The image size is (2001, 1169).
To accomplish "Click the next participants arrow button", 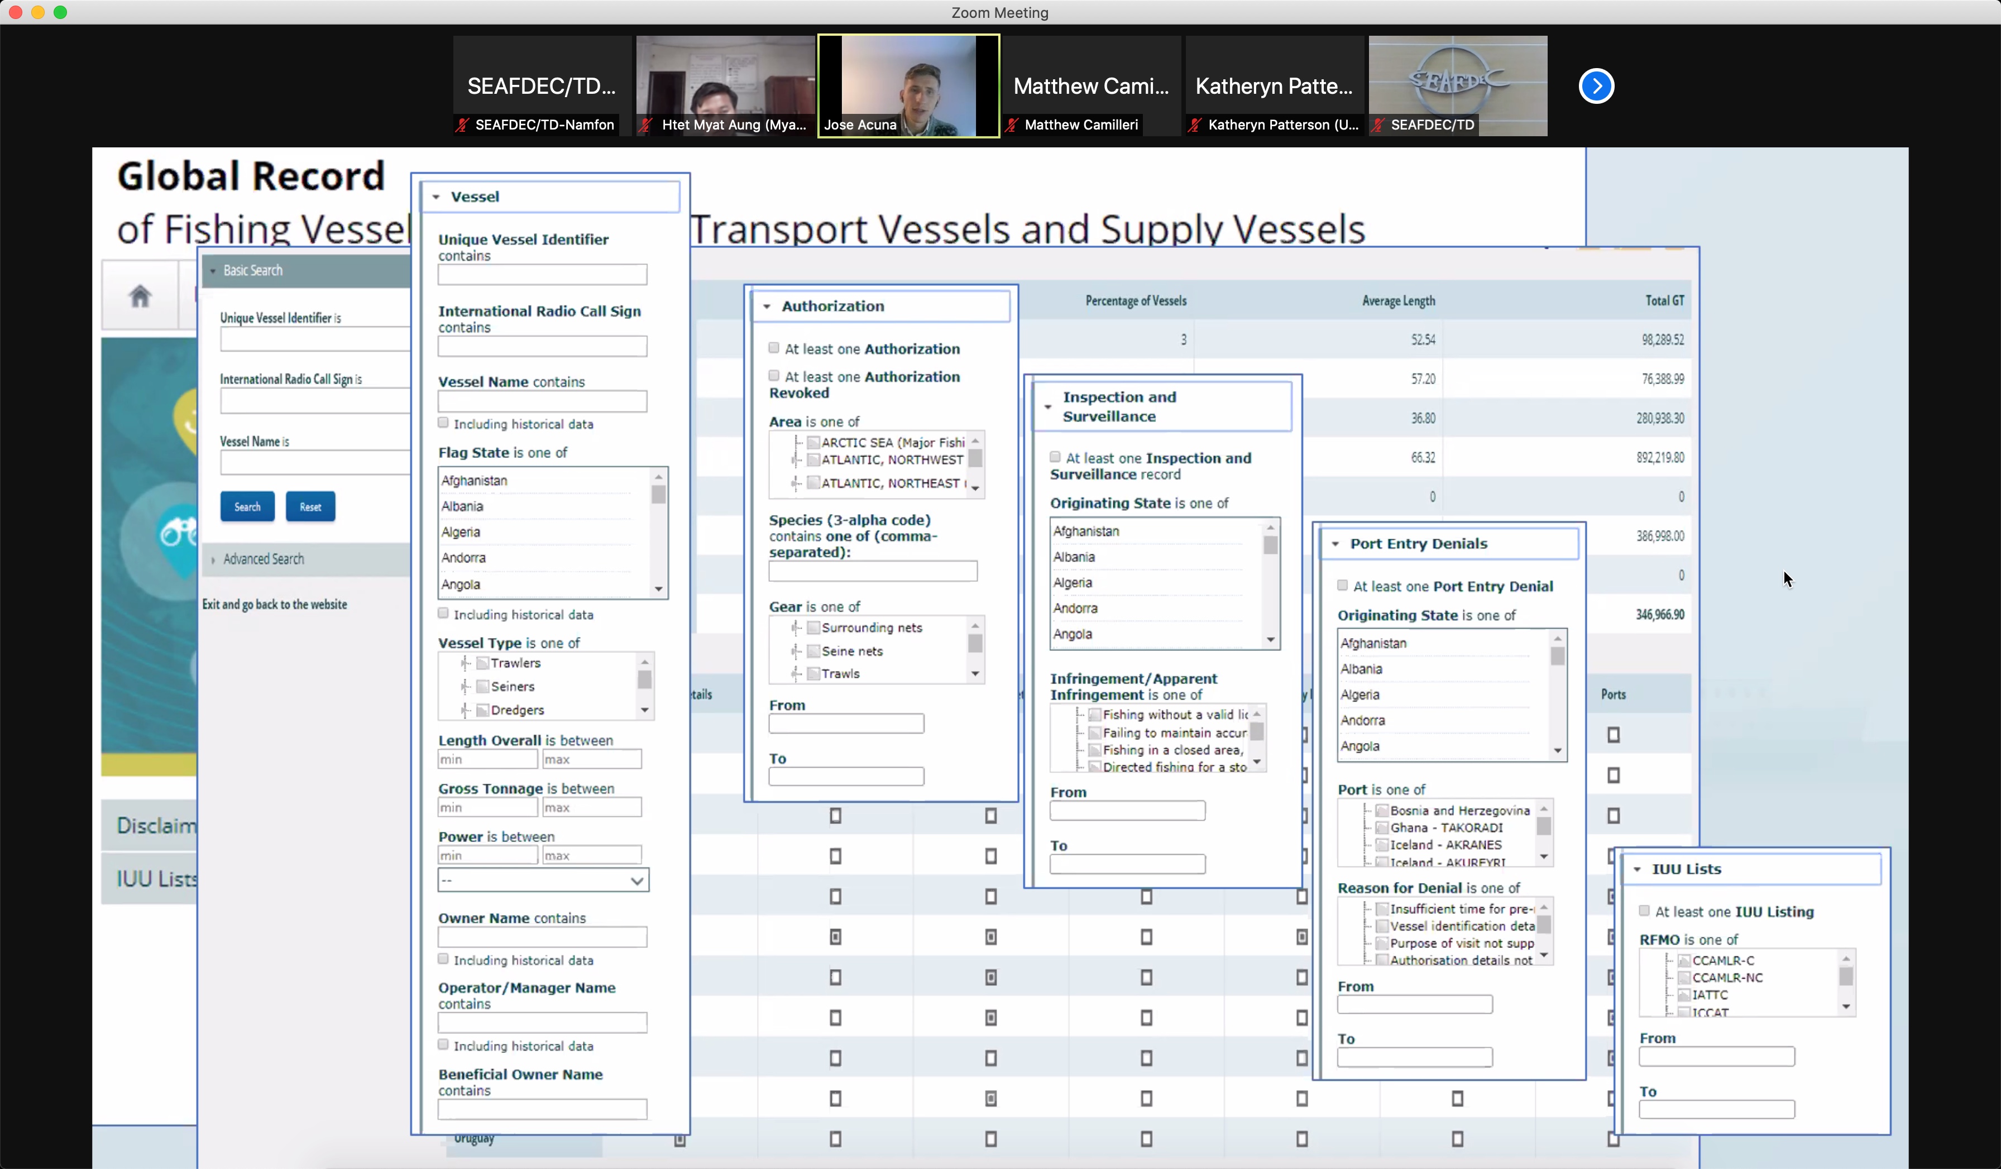I will (1596, 86).
